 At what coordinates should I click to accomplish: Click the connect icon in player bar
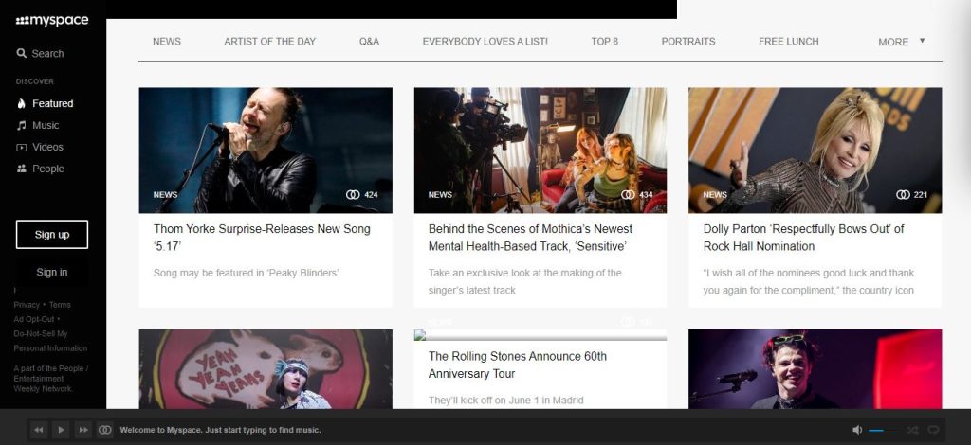click(x=105, y=430)
